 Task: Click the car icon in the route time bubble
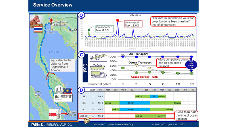point(56,97)
